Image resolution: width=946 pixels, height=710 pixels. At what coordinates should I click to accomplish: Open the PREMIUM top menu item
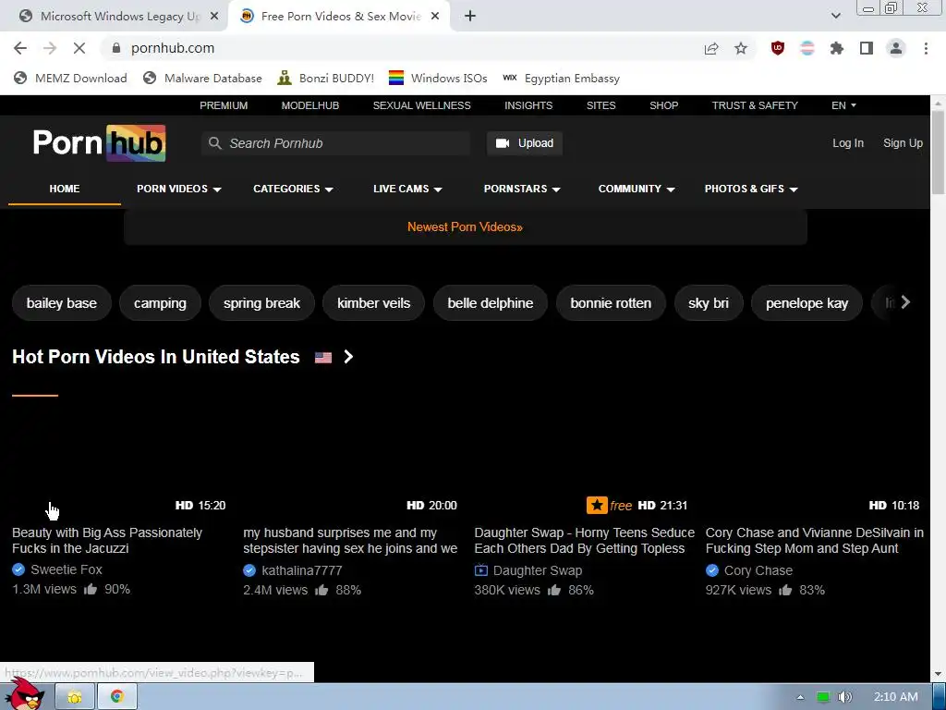tap(224, 105)
